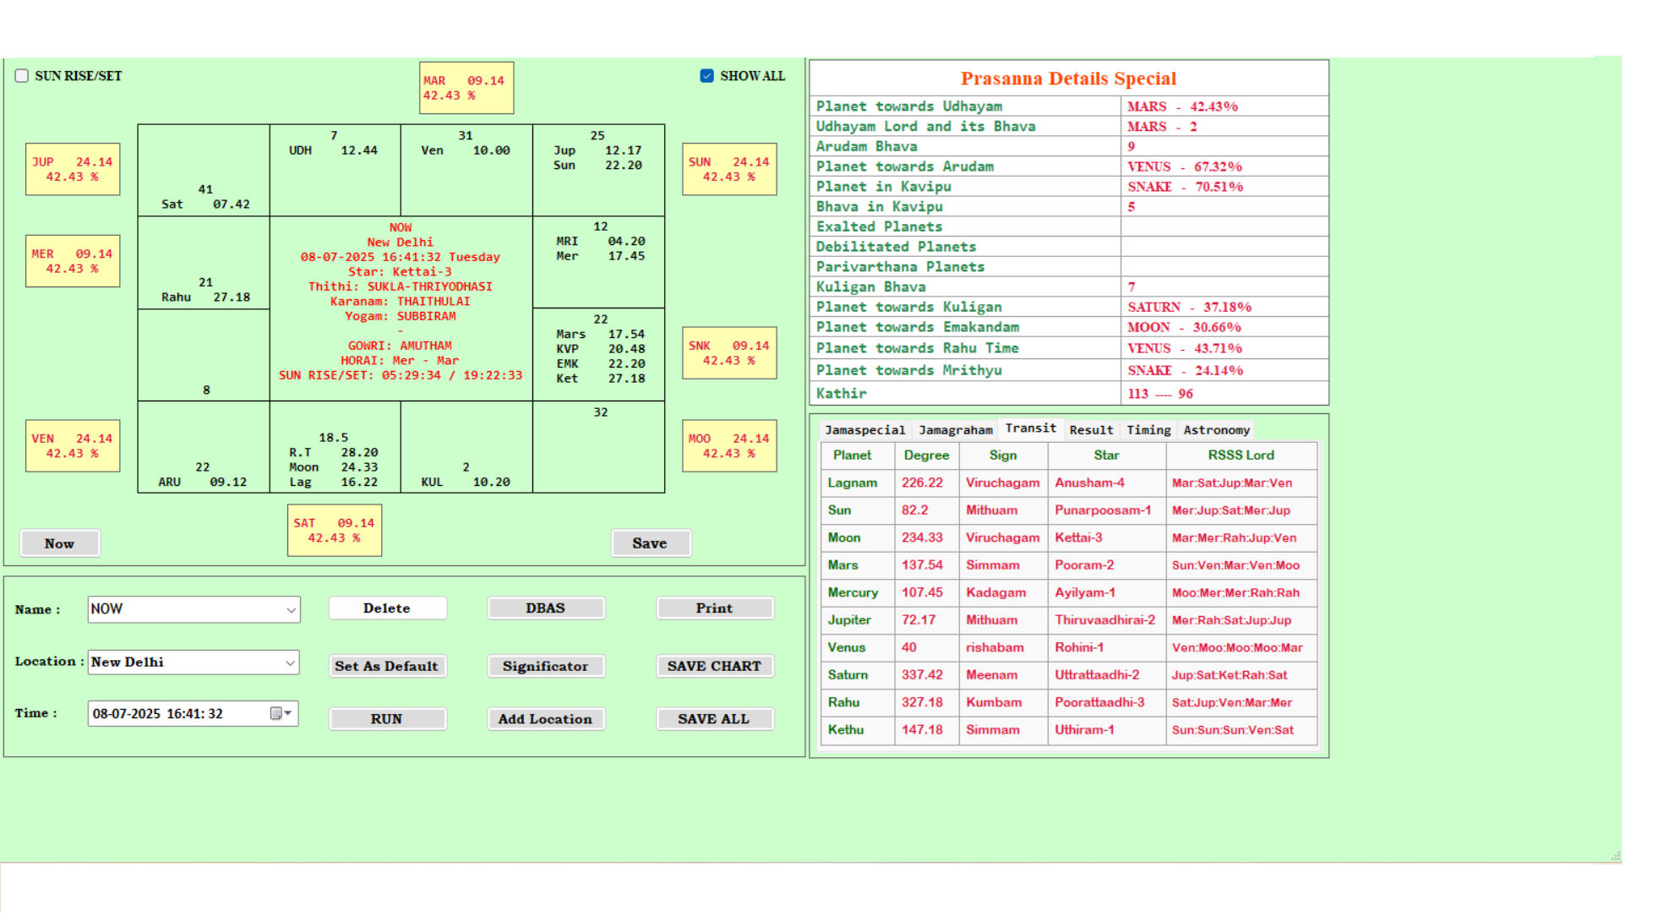Viewport: 1663px width, 916px height.
Task: Click Add Location button
Action: coord(546,719)
